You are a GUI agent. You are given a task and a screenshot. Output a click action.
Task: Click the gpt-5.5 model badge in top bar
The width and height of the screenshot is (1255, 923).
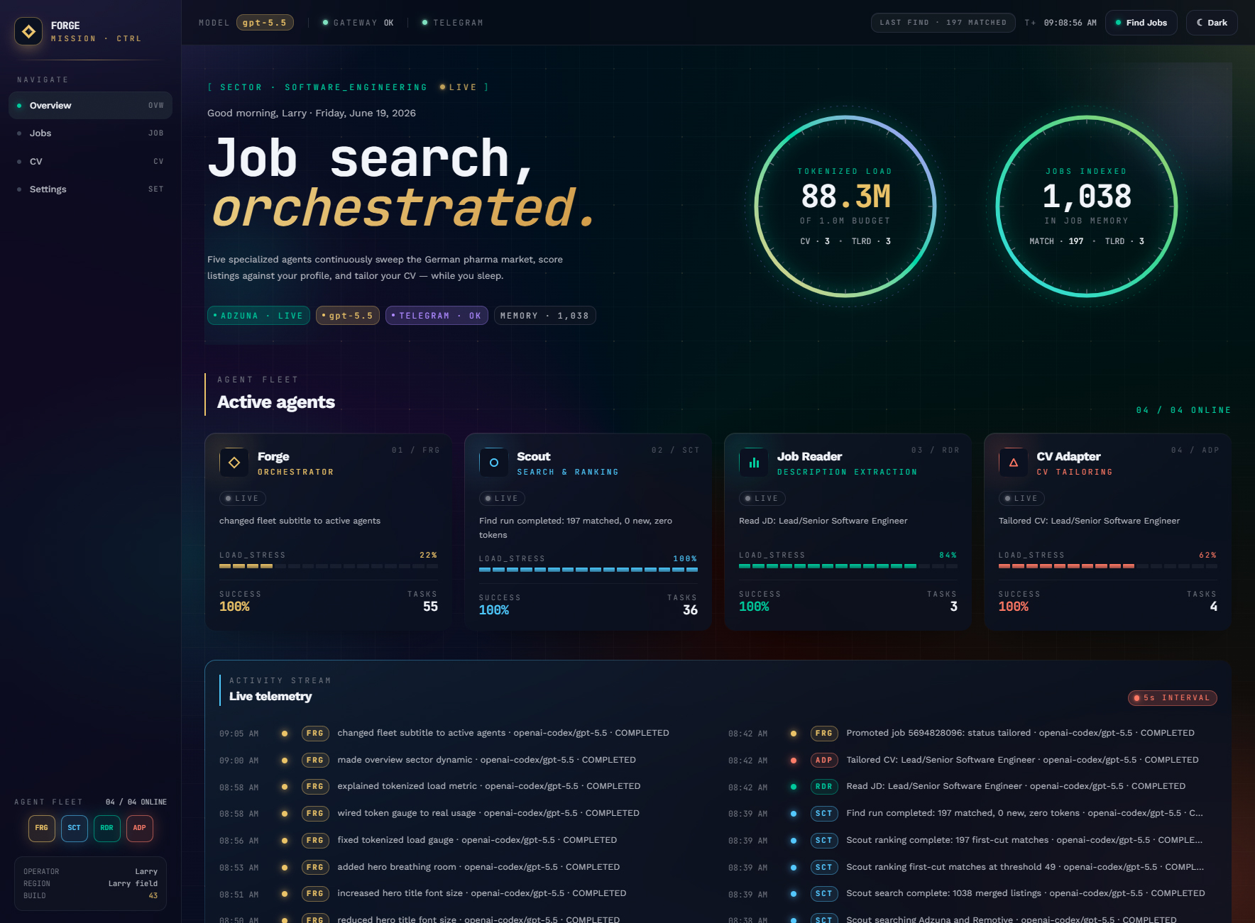265,23
